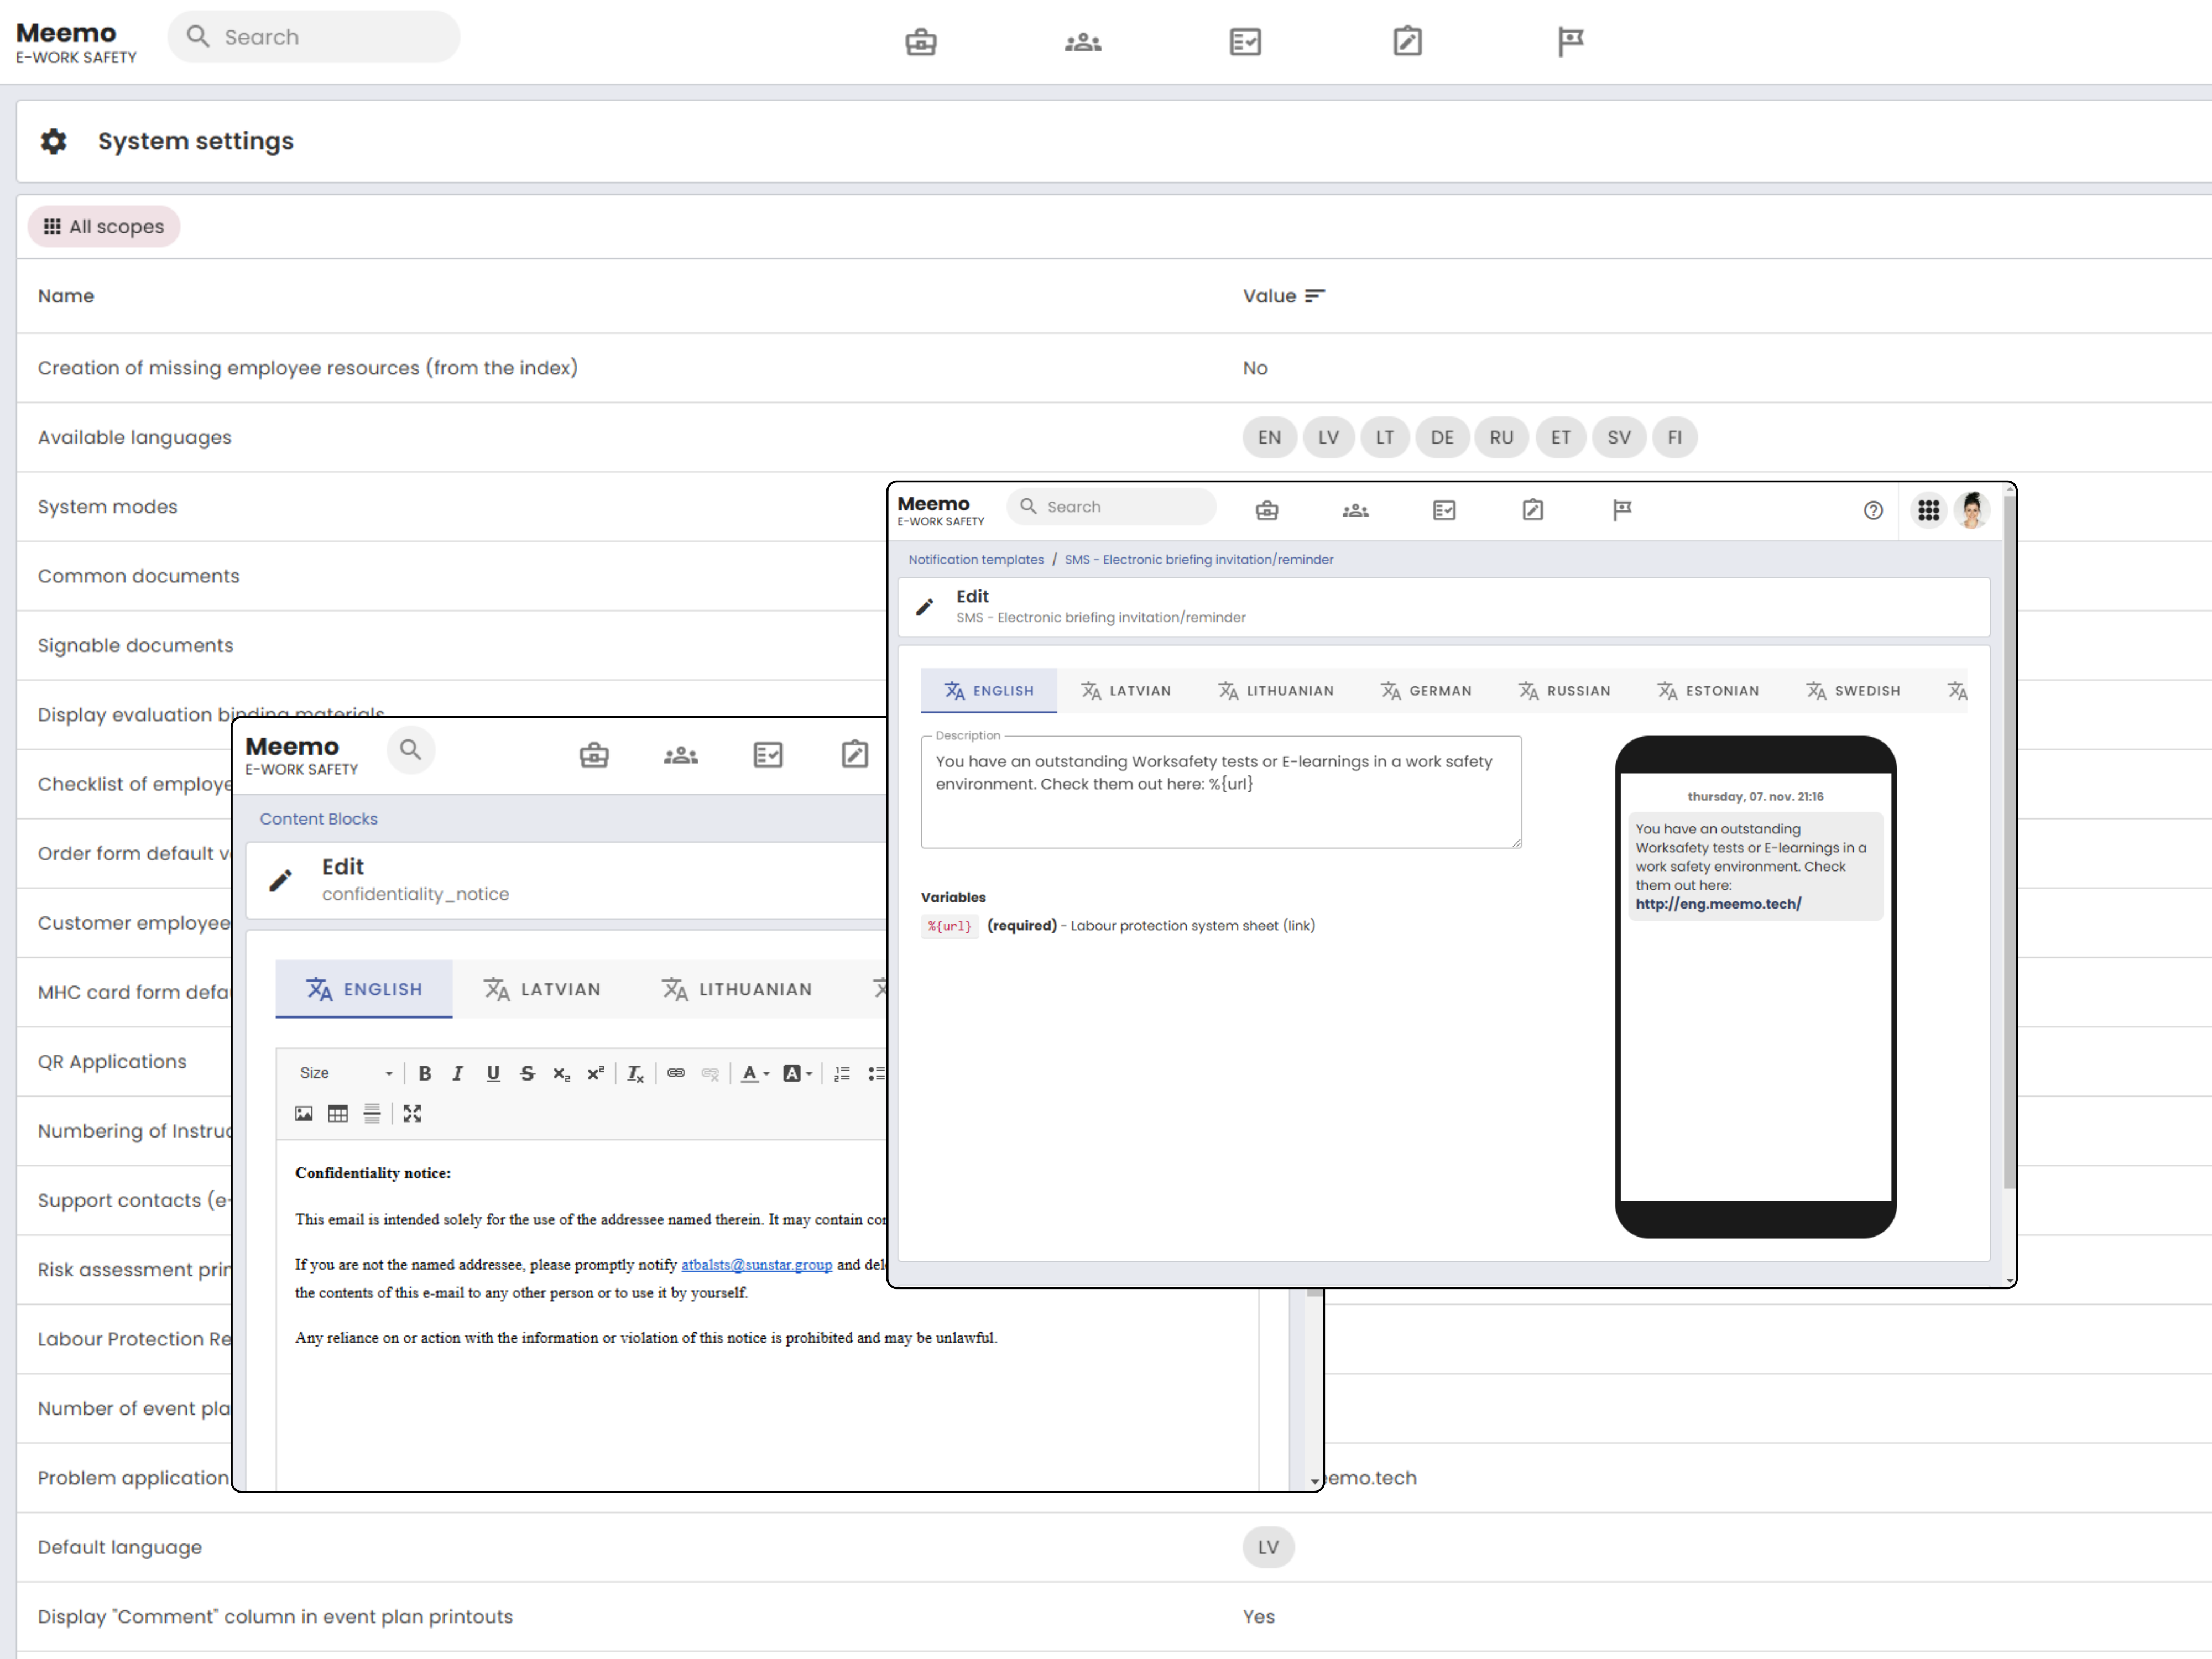Screen dimensions: 2212x1659
Task: Toggle underline formatting in the editor
Action: [493, 1073]
